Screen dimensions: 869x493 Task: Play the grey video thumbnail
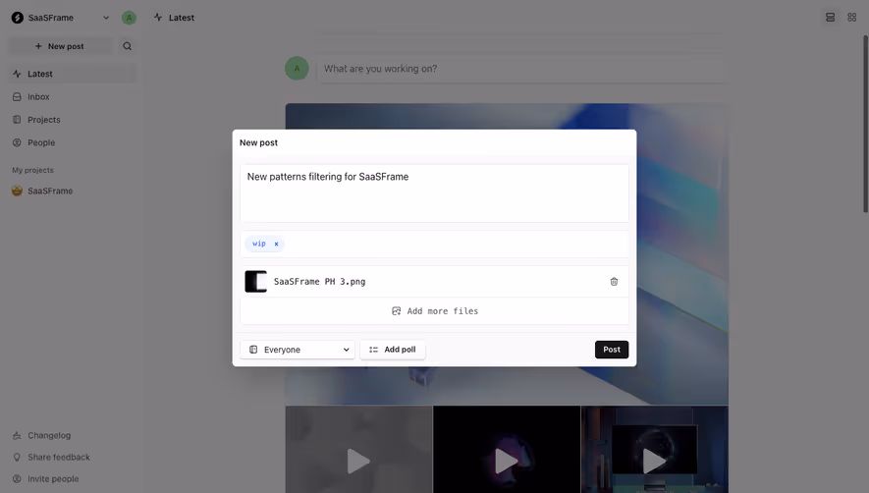coord(358,461)
